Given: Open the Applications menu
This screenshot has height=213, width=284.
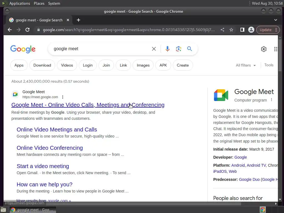Looking at the screenshot, I should [x=20, y=3].
